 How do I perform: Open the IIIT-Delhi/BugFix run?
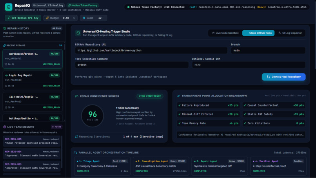pos(33,102)
